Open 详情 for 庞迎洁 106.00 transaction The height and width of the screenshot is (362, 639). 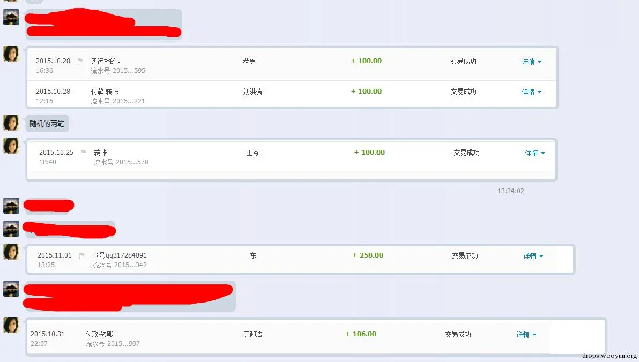tap(526, 334)
